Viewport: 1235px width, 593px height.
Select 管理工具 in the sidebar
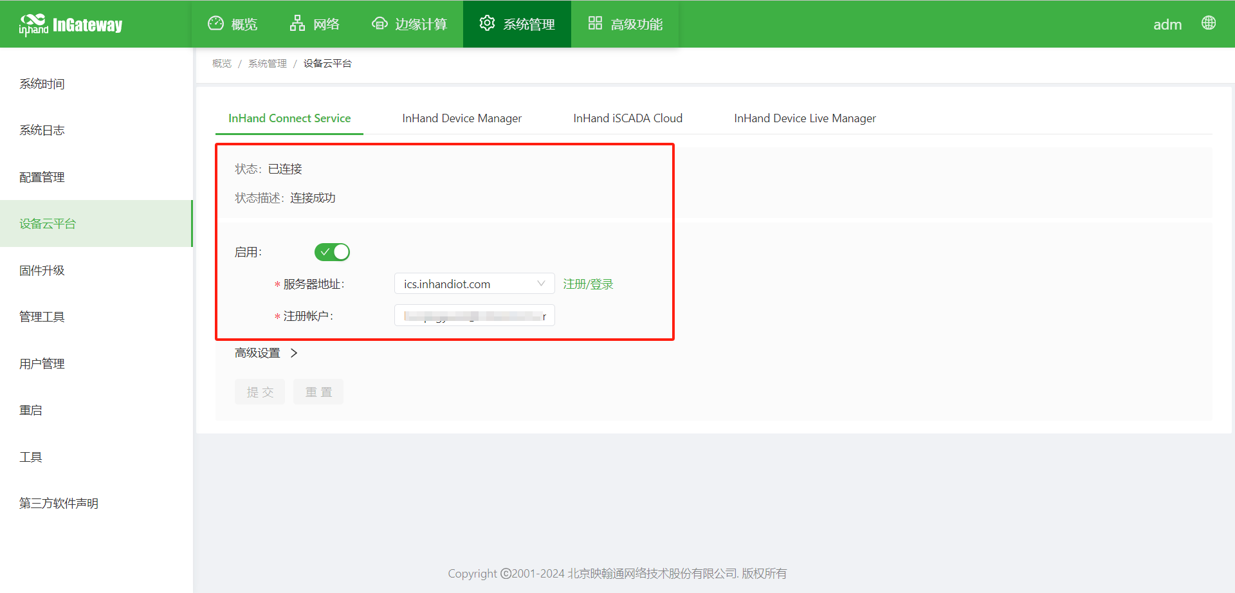(x=96, y=316)
